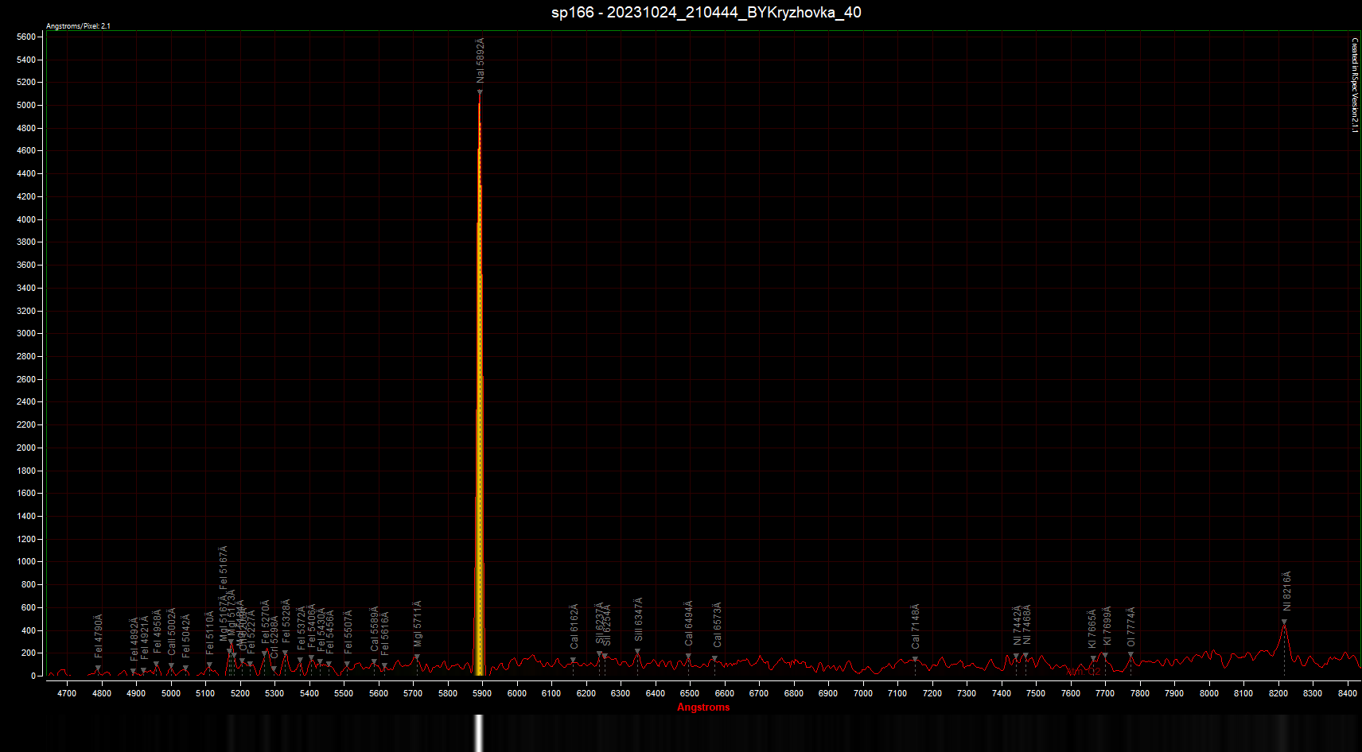This screenshot has width=1362, height=752.
Task: Click the FeI 4958Å line label
Action: pyautogui.click(x=158, y=631)
